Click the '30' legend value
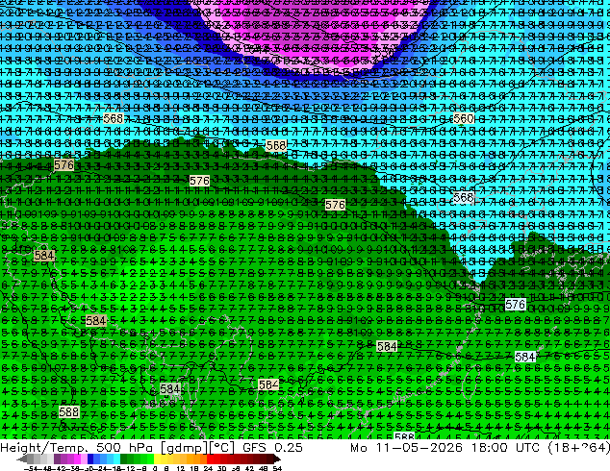The width and height of the screenshot is (610, 471). (221, 469)
